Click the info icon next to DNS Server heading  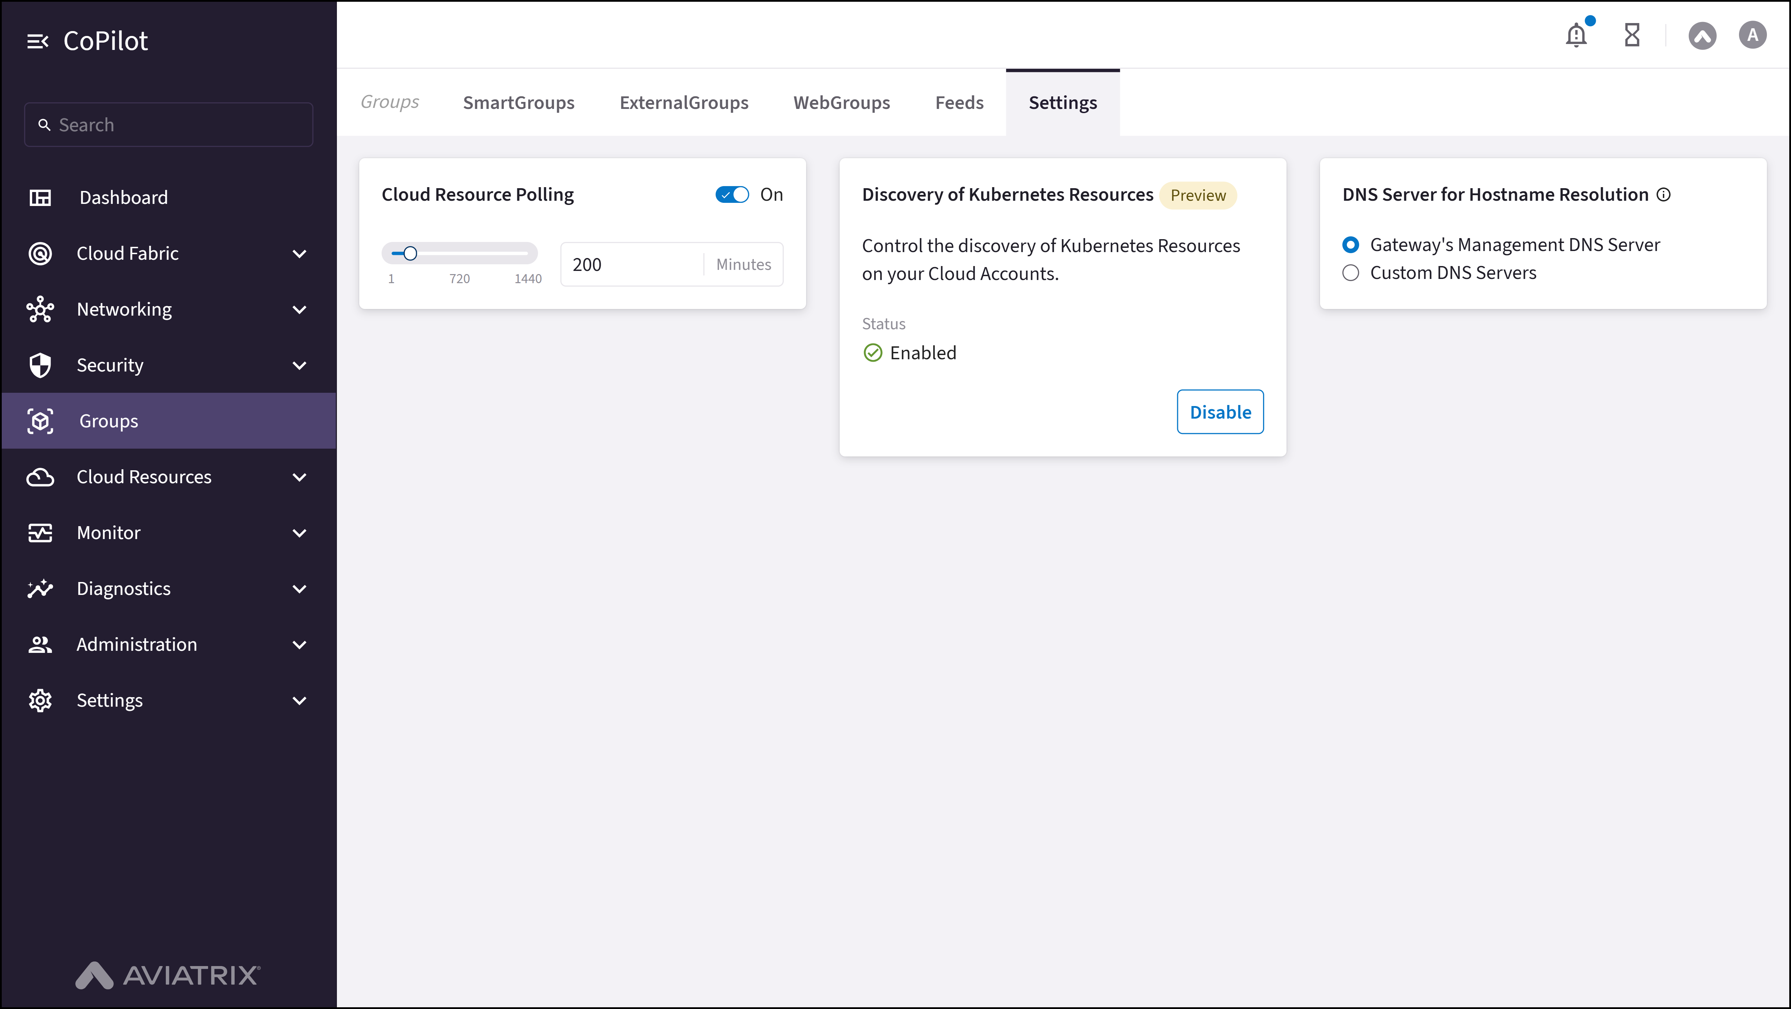[1665, 195]
